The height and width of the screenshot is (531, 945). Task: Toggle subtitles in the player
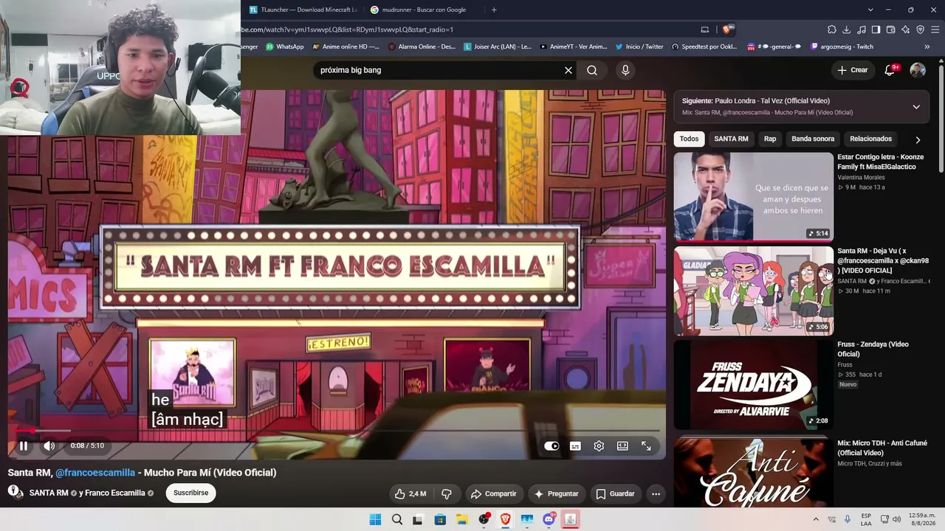(575, 445)
